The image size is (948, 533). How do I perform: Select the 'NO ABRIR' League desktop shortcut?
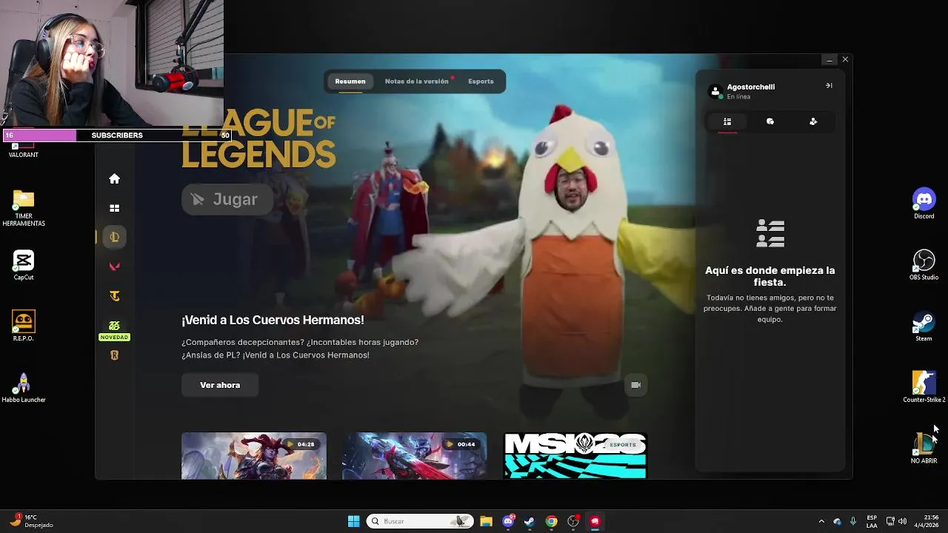click(924, 449)
